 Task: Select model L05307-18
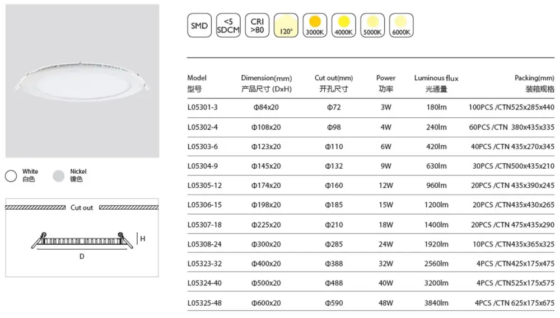(x=204, y=225)
